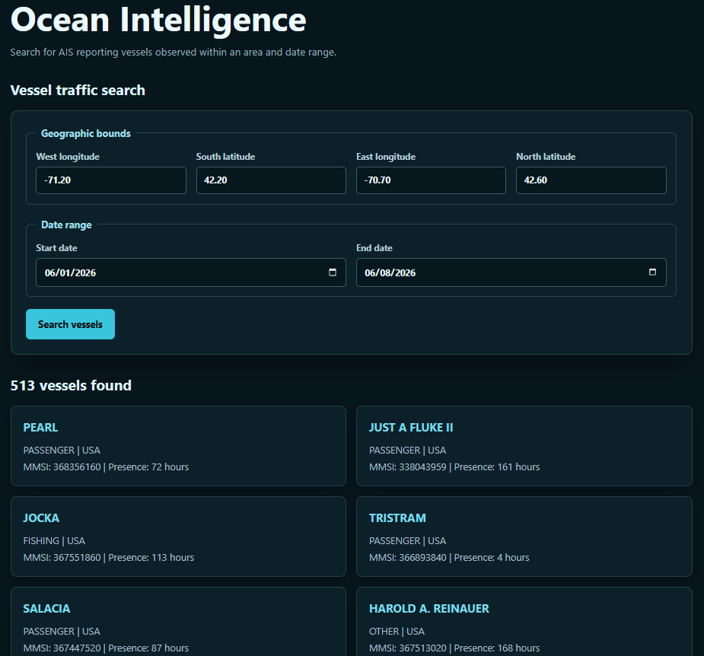Click the Search vessels button
Screen dimensions: 704x656
pyautogui.click(x=71, y=324)
